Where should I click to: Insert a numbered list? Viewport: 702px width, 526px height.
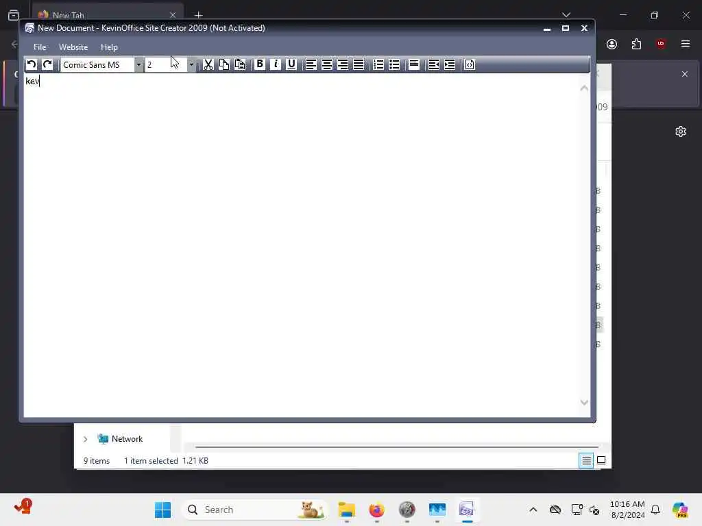pos(378,64)
